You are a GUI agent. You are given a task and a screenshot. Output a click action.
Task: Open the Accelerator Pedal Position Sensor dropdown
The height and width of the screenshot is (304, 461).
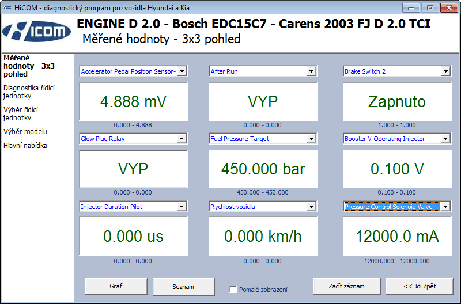tap(182, 71)
